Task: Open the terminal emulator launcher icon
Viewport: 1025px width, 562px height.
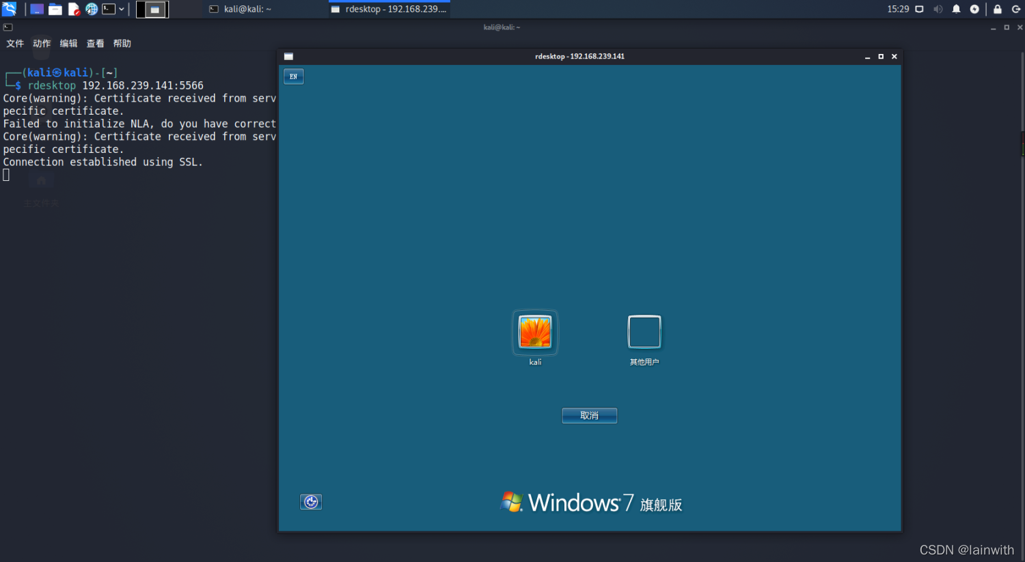Action: pos(109,10)
